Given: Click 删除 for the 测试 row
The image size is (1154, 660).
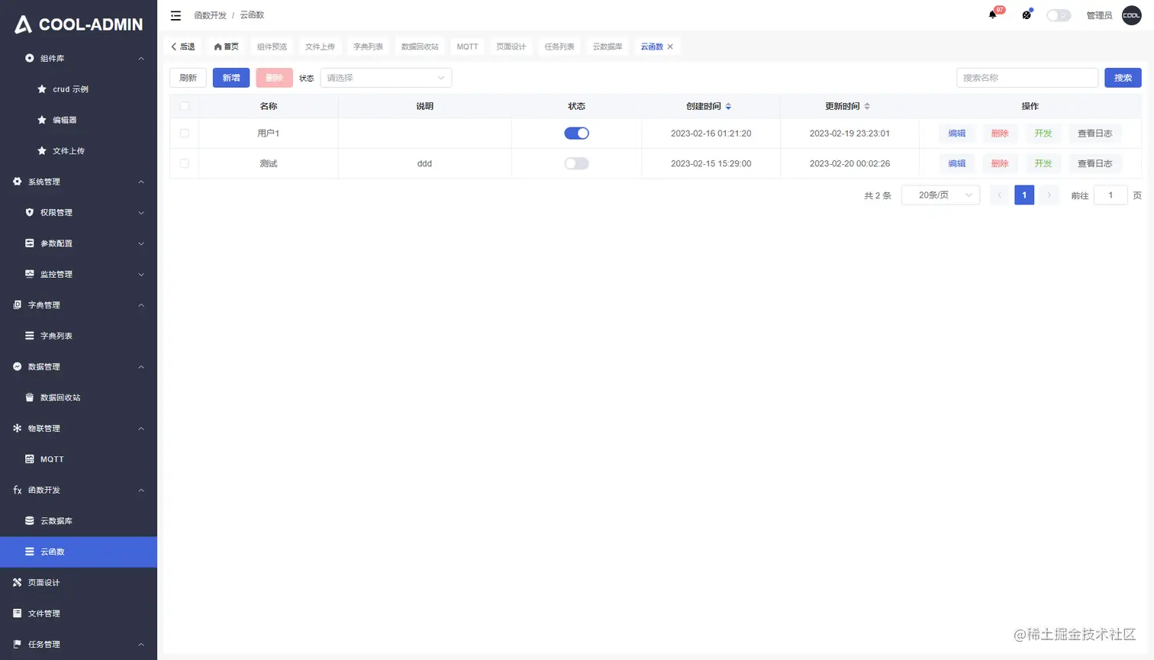Looking at the screenshot, I should point(1000,163).
